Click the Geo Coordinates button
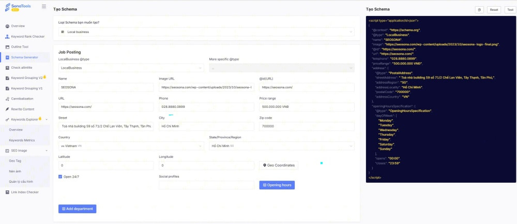The width and height of the screenshot is (517, 224). [279, 165]
